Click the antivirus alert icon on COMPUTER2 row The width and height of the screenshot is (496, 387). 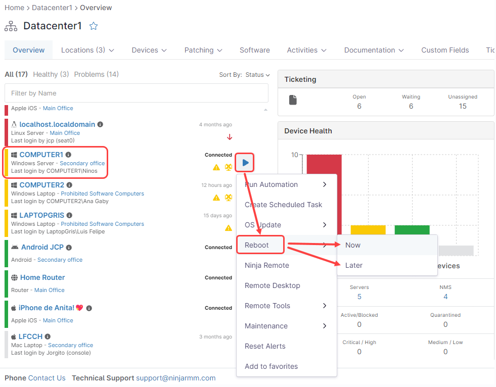coord(229,198)
